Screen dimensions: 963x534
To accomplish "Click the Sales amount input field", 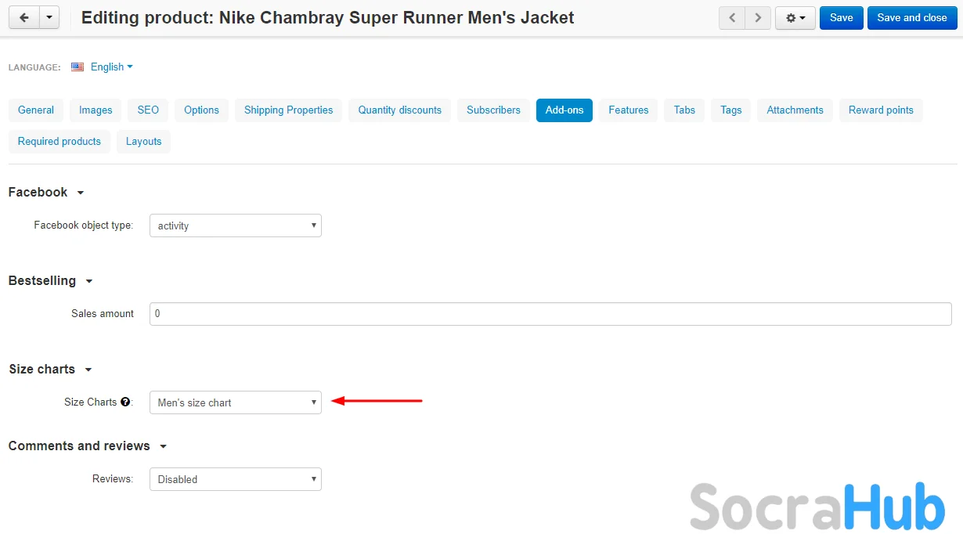I will [x=550, y=314].
